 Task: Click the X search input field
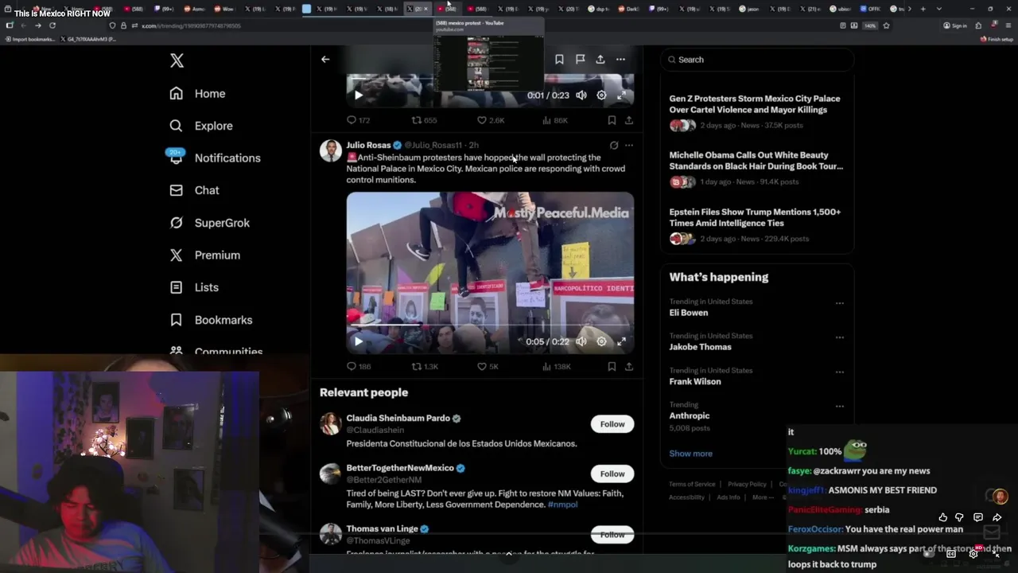coord(757,60)
